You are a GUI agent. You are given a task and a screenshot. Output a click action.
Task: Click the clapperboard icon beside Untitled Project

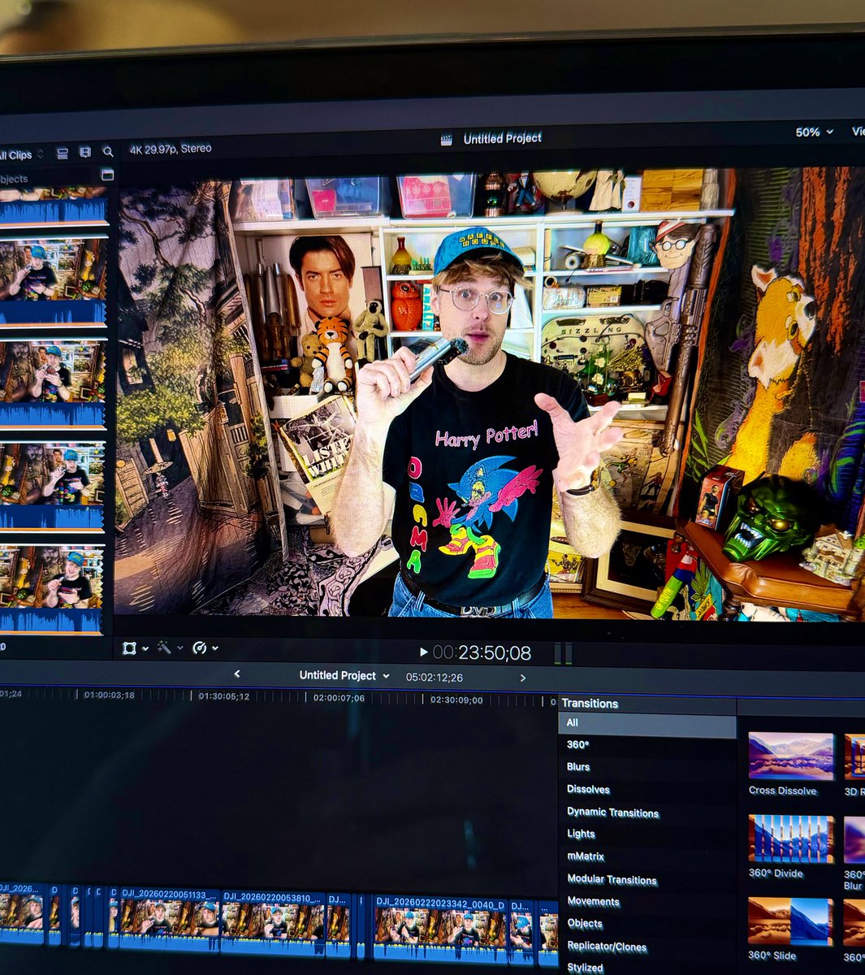446,139
